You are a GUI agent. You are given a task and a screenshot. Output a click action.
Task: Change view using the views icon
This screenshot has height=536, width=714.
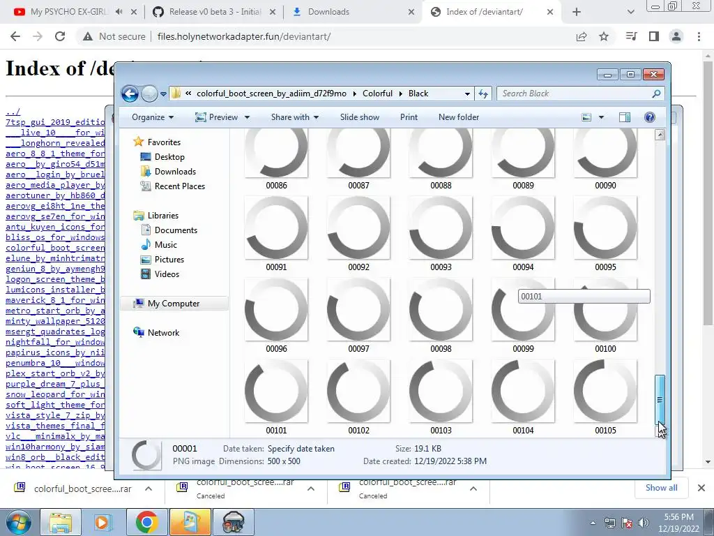coord(586,117)
